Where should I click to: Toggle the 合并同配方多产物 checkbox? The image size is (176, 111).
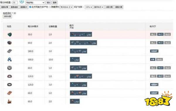(30, 7)
